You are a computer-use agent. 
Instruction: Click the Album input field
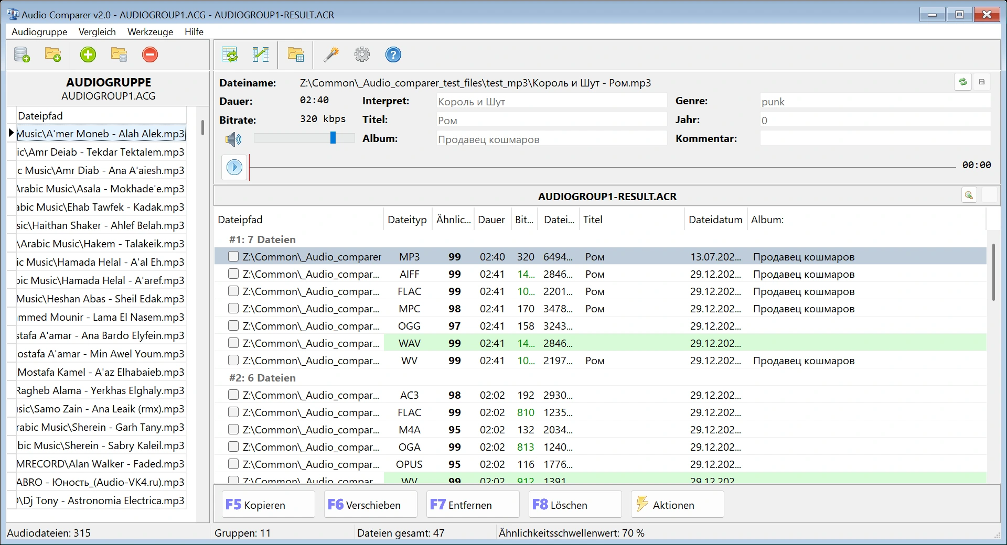point(552,139)
